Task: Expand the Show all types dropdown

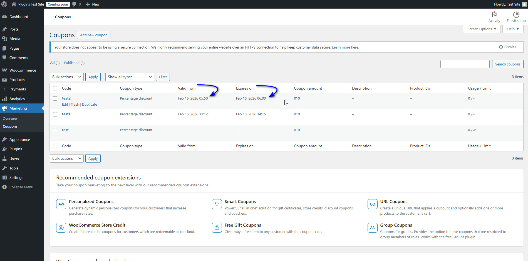Action: click(x=130, y=77)
